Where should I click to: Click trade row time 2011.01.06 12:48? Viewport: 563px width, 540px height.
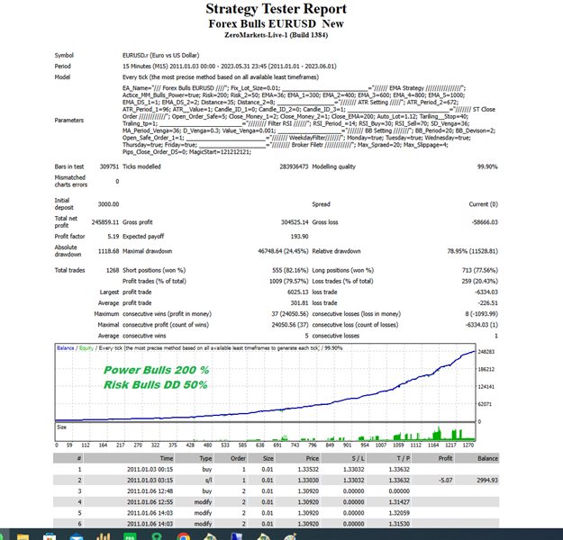(150, 490)
